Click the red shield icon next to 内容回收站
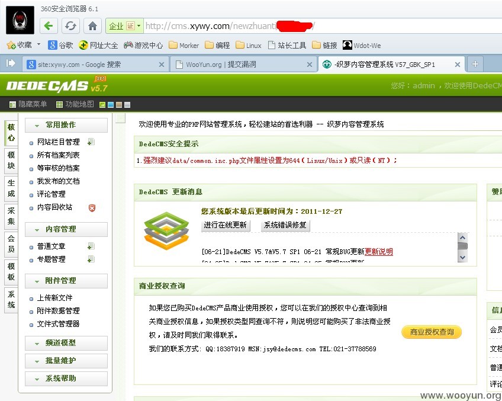Image resolution: width=502 pixels, height=401 pixels. point(92,208)
